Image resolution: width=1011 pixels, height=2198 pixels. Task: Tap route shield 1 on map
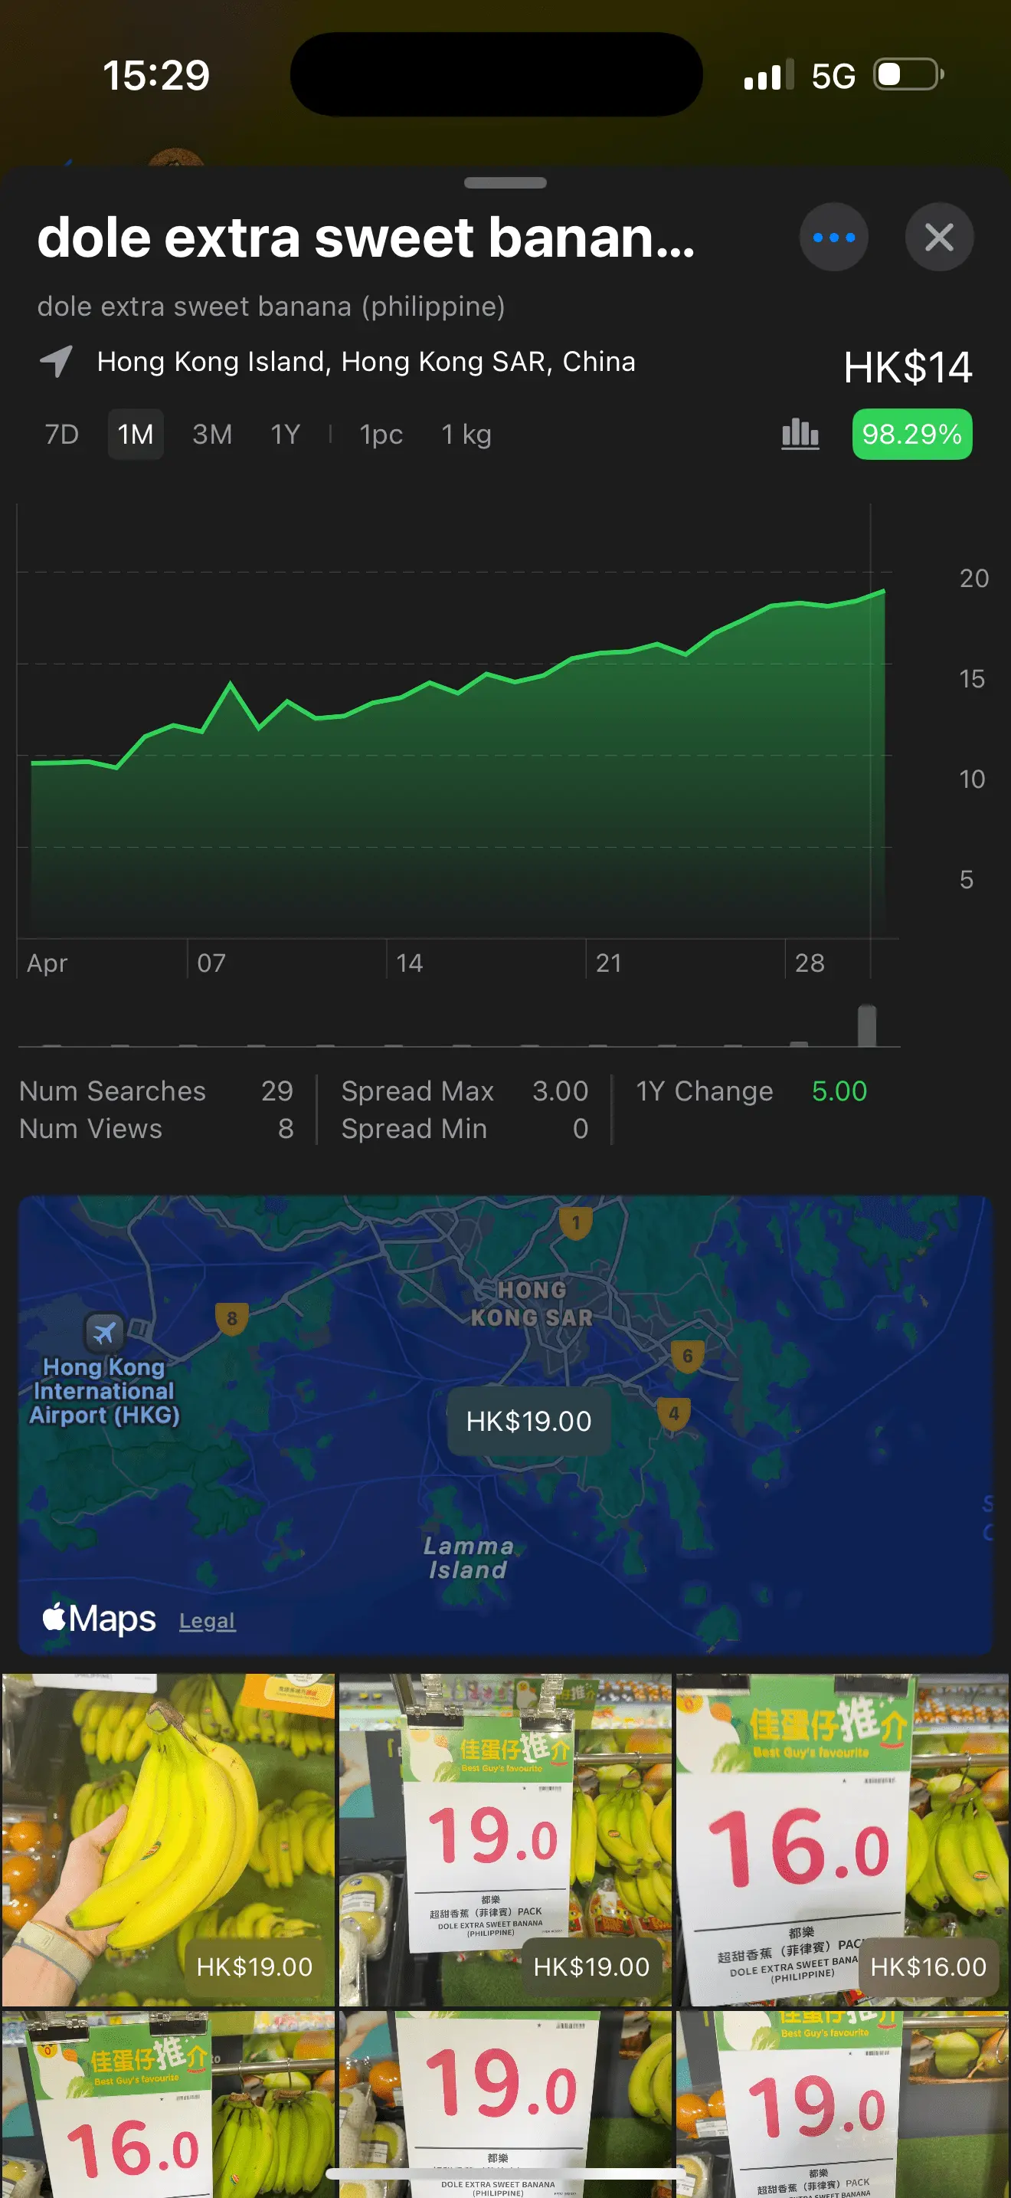(575, 1222)
